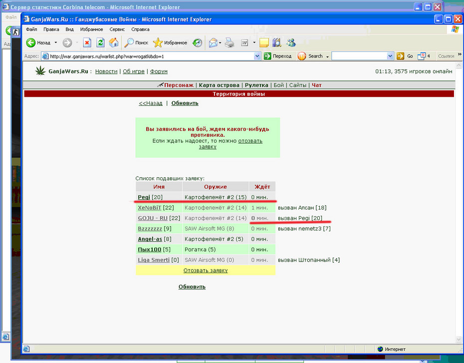Go to Персонаж page
Screen dimensions: 464x363
point(179,85)
